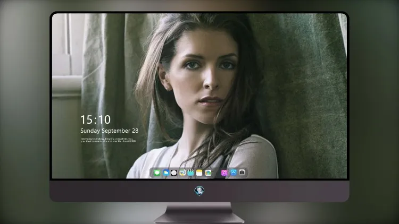The height and width of the screenshot is (224, 399).
Task: Click the Sunday September 28 date text
Action: 110,131
